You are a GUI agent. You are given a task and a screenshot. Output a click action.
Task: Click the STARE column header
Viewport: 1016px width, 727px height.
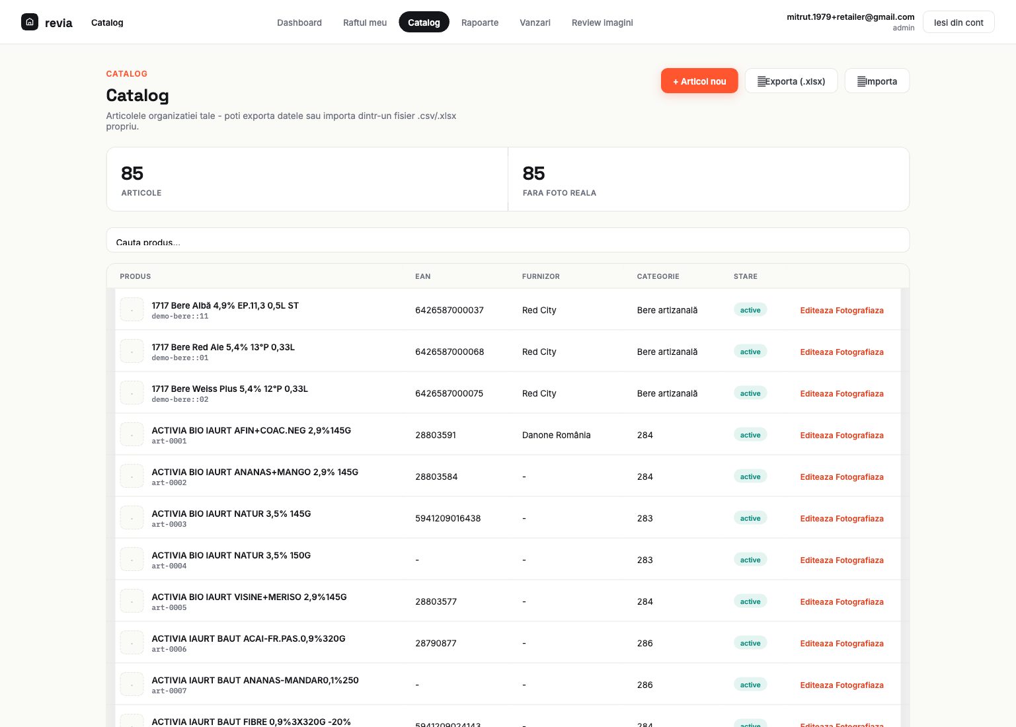(x=746, y=276)
